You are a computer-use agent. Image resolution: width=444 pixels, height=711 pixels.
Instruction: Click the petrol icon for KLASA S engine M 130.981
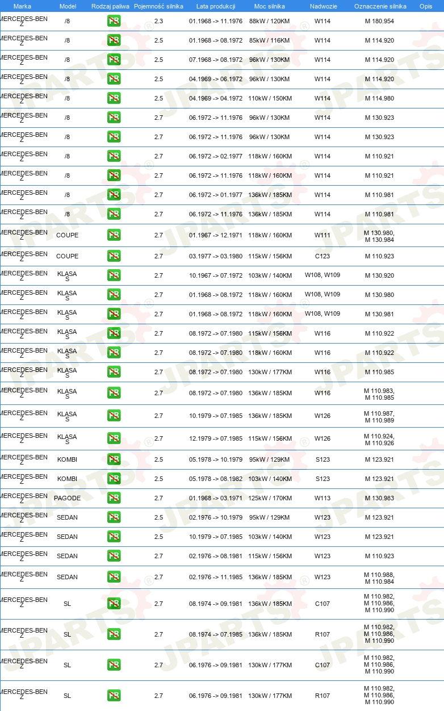[114, 315]
